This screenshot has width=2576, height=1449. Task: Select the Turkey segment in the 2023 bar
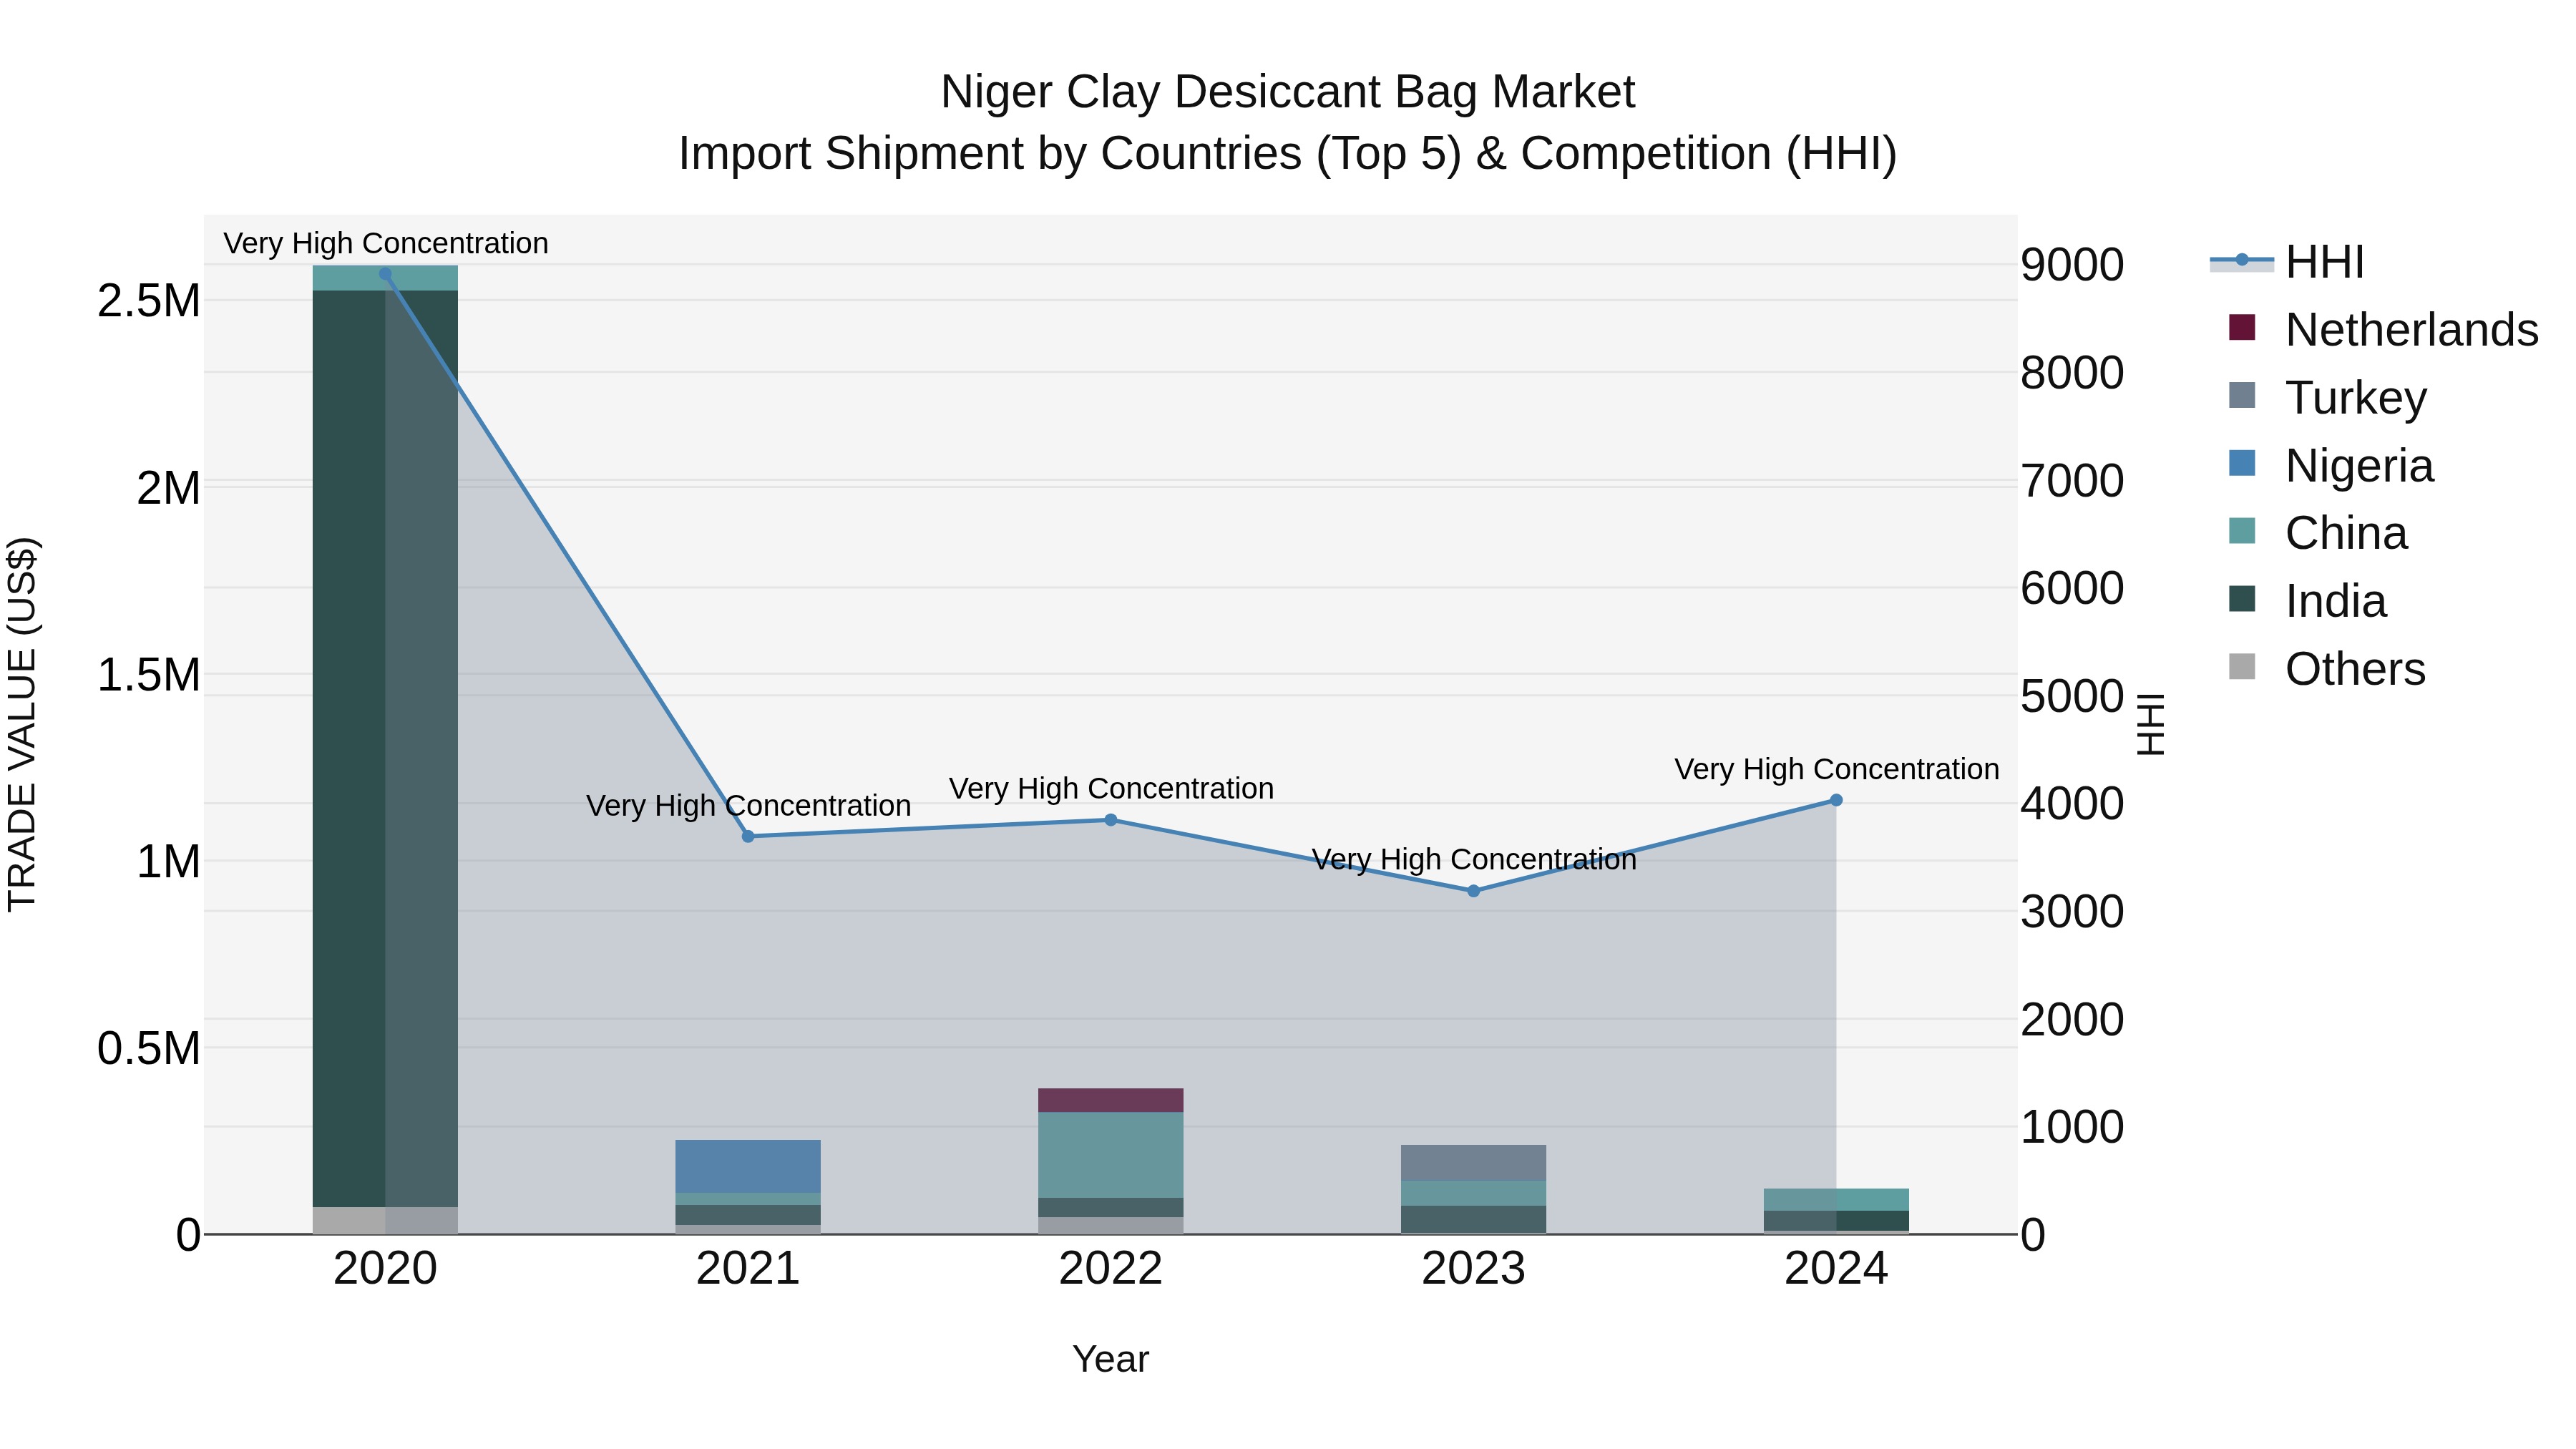(x=1473, y=1163)
